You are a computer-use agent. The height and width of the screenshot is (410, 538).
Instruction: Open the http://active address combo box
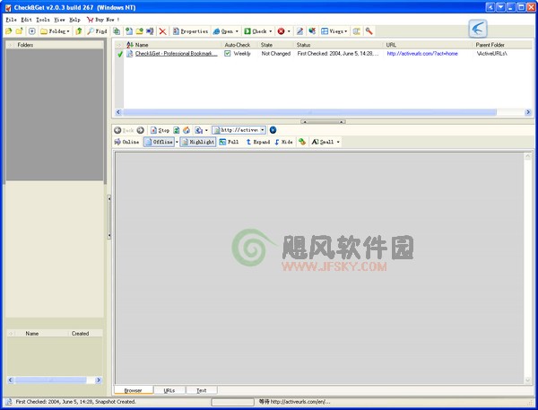point(239,130)
